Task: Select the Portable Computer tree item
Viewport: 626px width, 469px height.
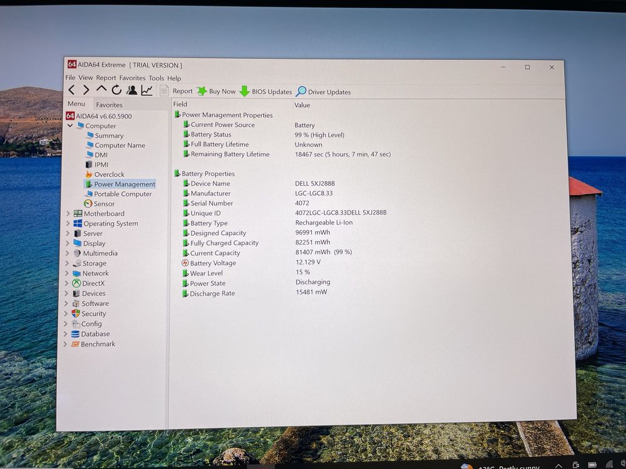Action: pyautogui.click(x=118, y=194)
